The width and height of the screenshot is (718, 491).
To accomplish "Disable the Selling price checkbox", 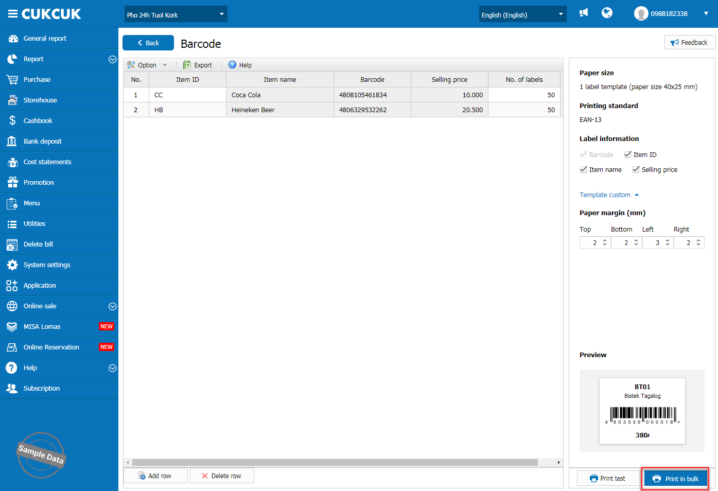I will point(636,169).
